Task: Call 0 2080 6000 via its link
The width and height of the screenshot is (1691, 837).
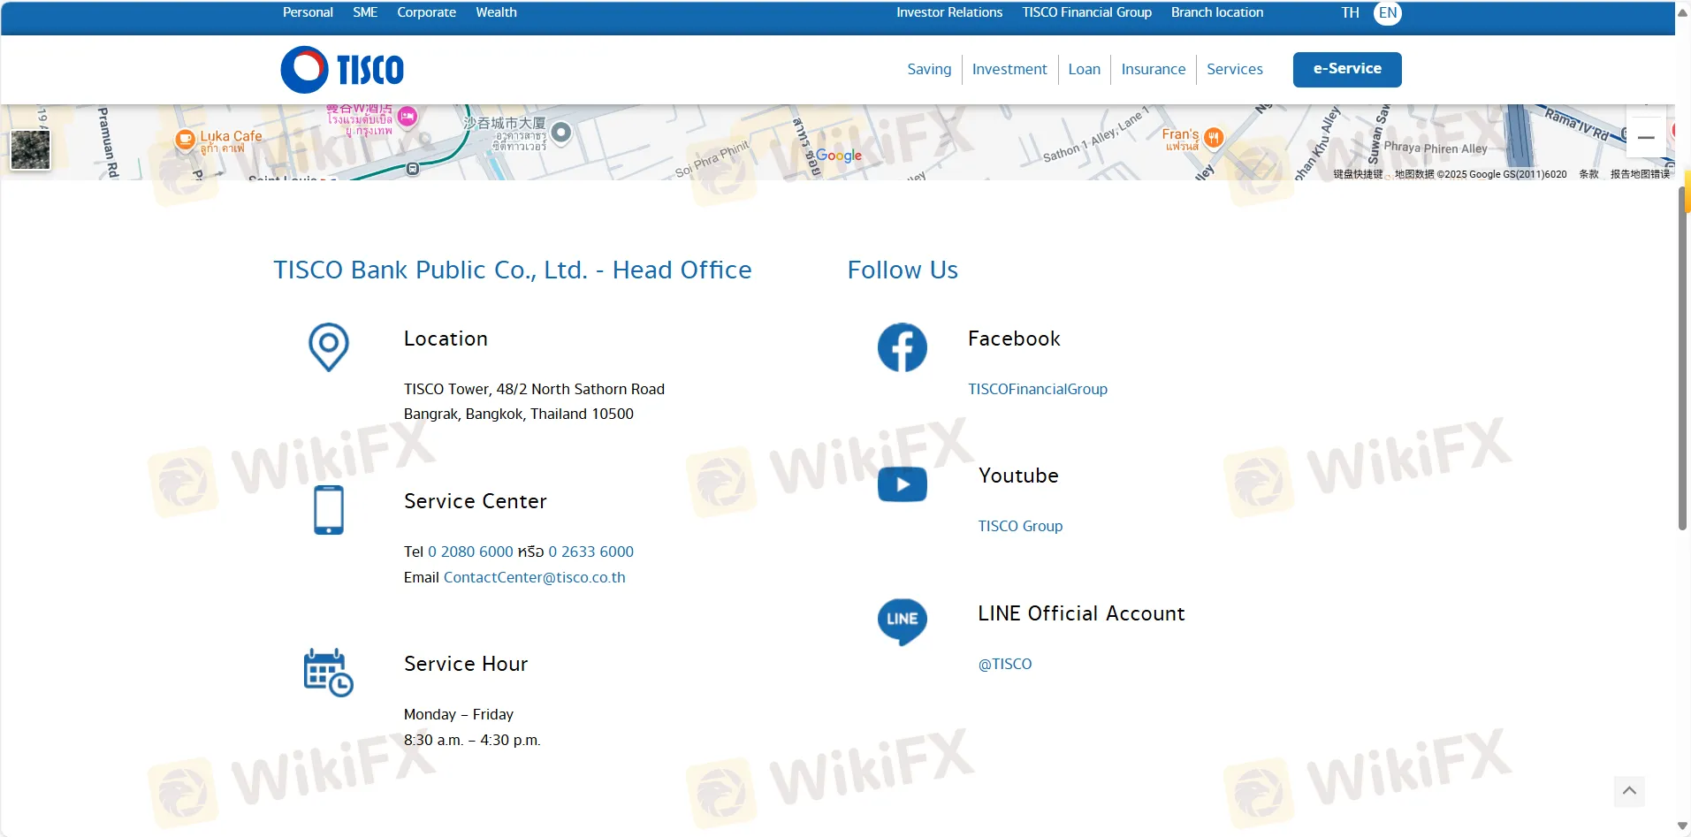Action: point(469,551)
